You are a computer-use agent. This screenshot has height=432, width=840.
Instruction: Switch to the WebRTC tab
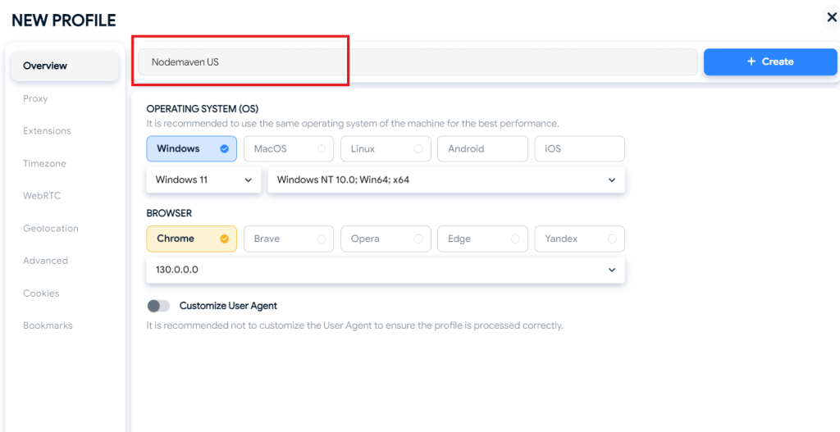point(42,196)
